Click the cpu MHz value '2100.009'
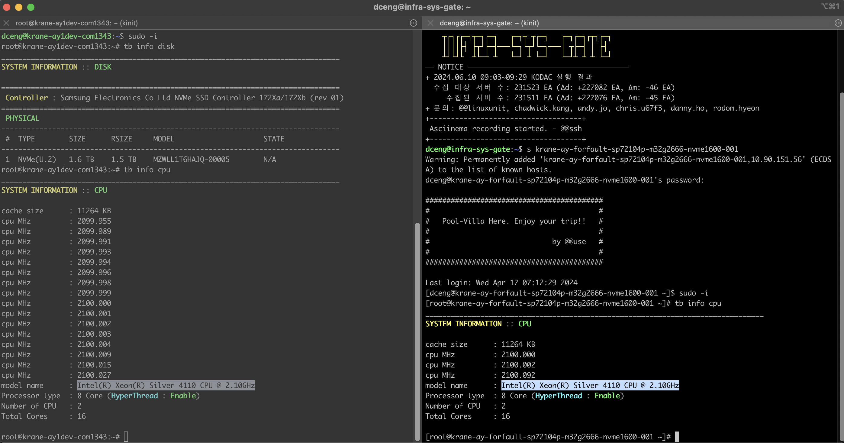844x443 pixels. [x=94, y=354]
